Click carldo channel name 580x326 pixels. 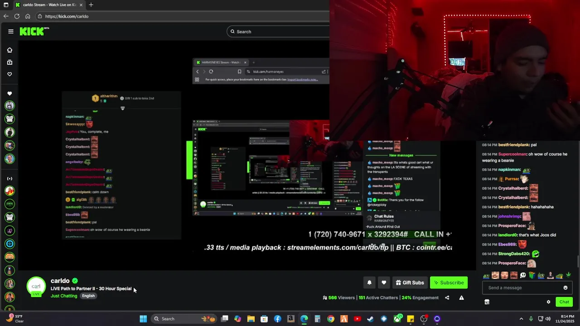[x=60, y=281]
